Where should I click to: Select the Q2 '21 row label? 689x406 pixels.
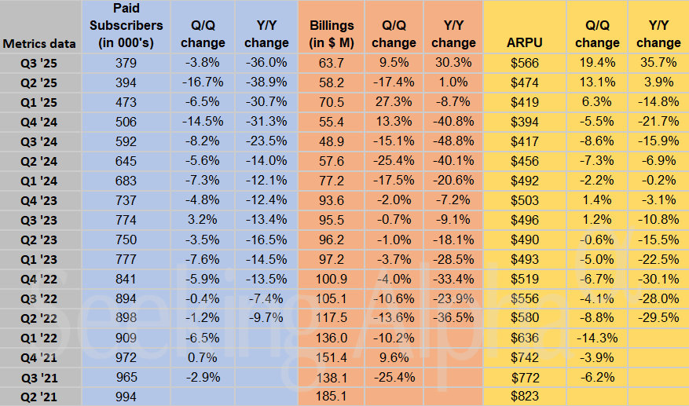coord(40,397)
